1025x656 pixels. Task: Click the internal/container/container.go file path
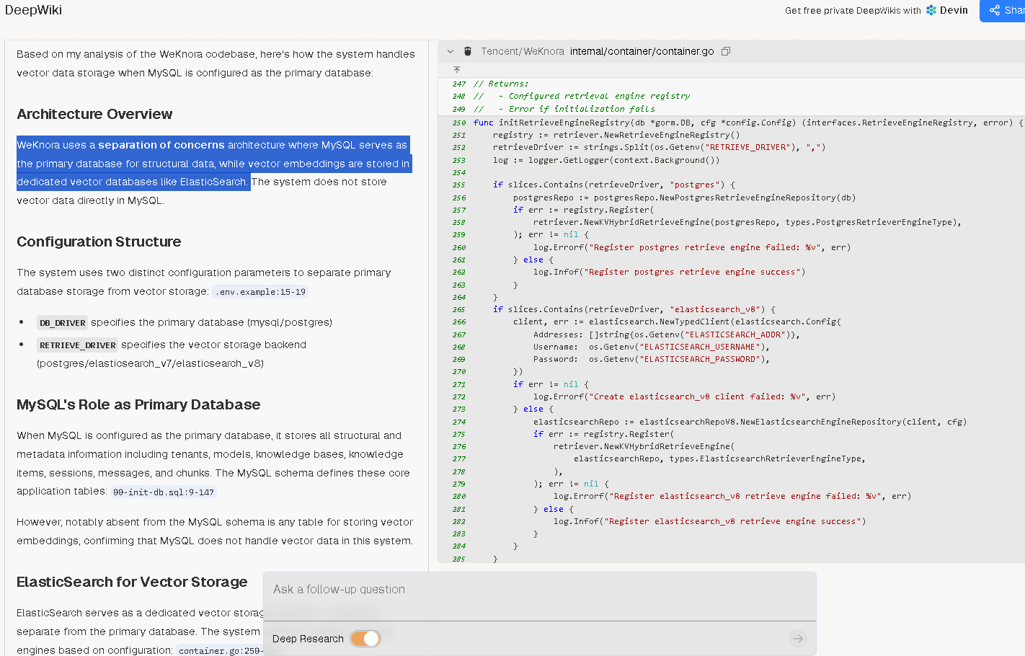coord(642,51)
